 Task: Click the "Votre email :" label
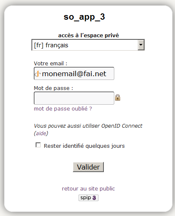[x=51, y=64]
